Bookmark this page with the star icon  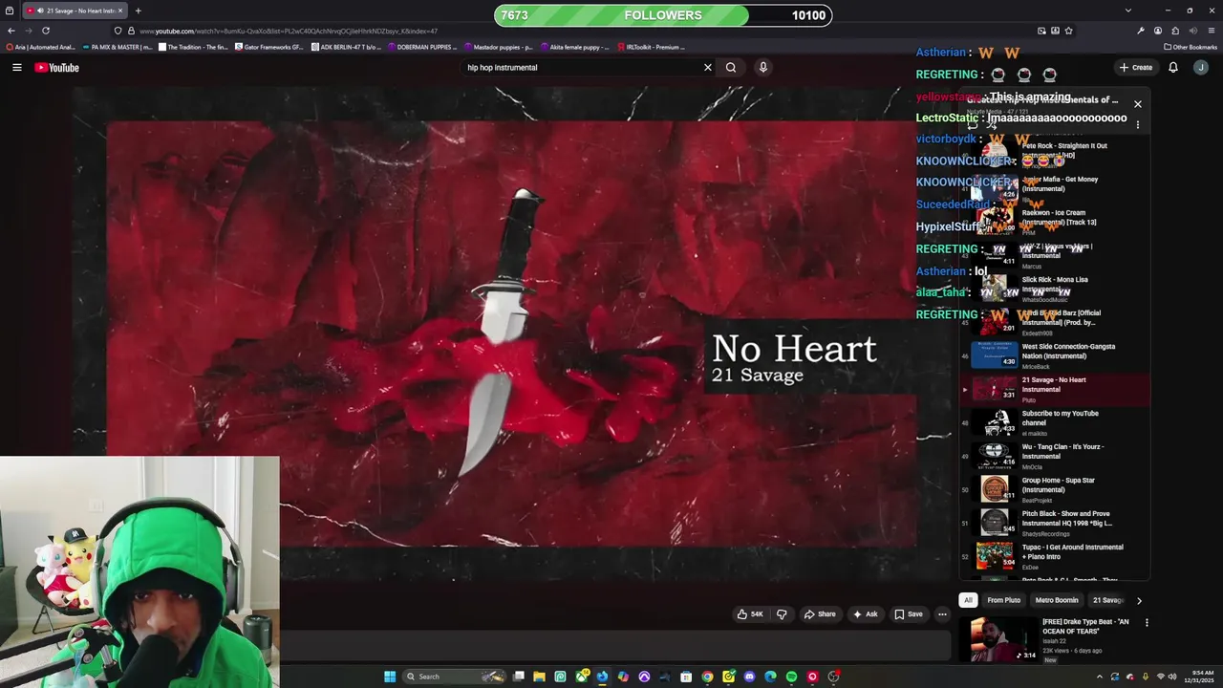tap(1068, 31)
